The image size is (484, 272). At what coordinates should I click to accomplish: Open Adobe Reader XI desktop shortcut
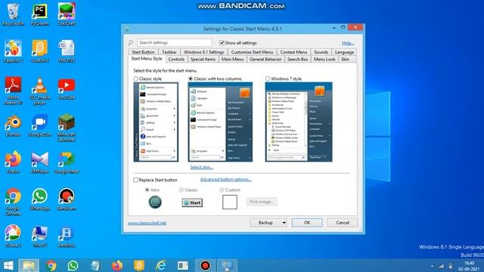click(x=13, y=91)
